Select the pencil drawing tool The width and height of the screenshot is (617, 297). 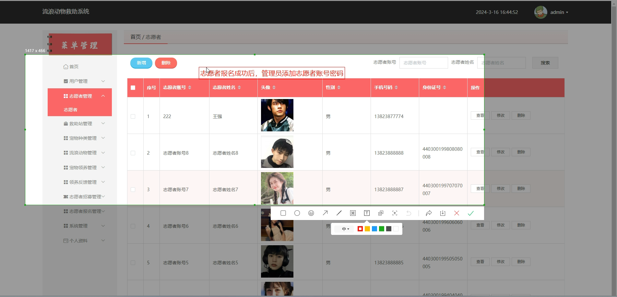[x=339, y=213]
